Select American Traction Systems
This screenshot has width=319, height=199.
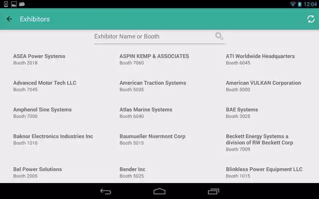coord(153,86)
